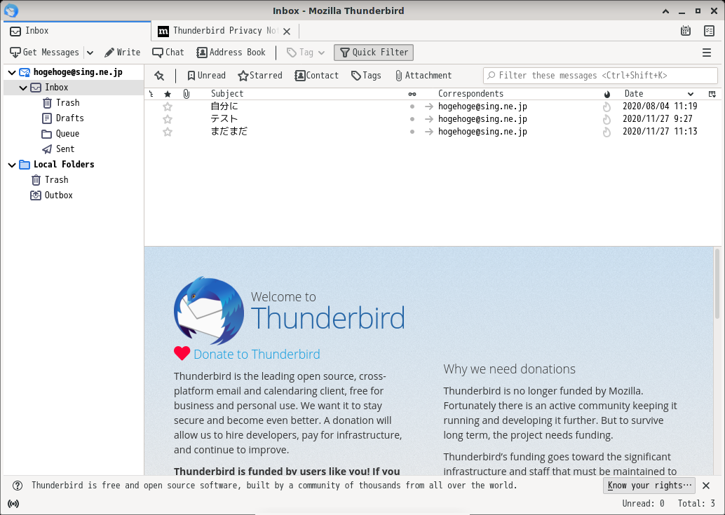Toggle the Quick Filter bar button

click(374, 52)
